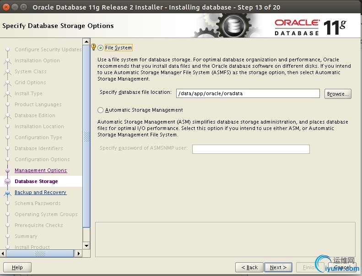The image size is (362, 276).
Task: Click the Installation Option step
Action: click(37, 60)
